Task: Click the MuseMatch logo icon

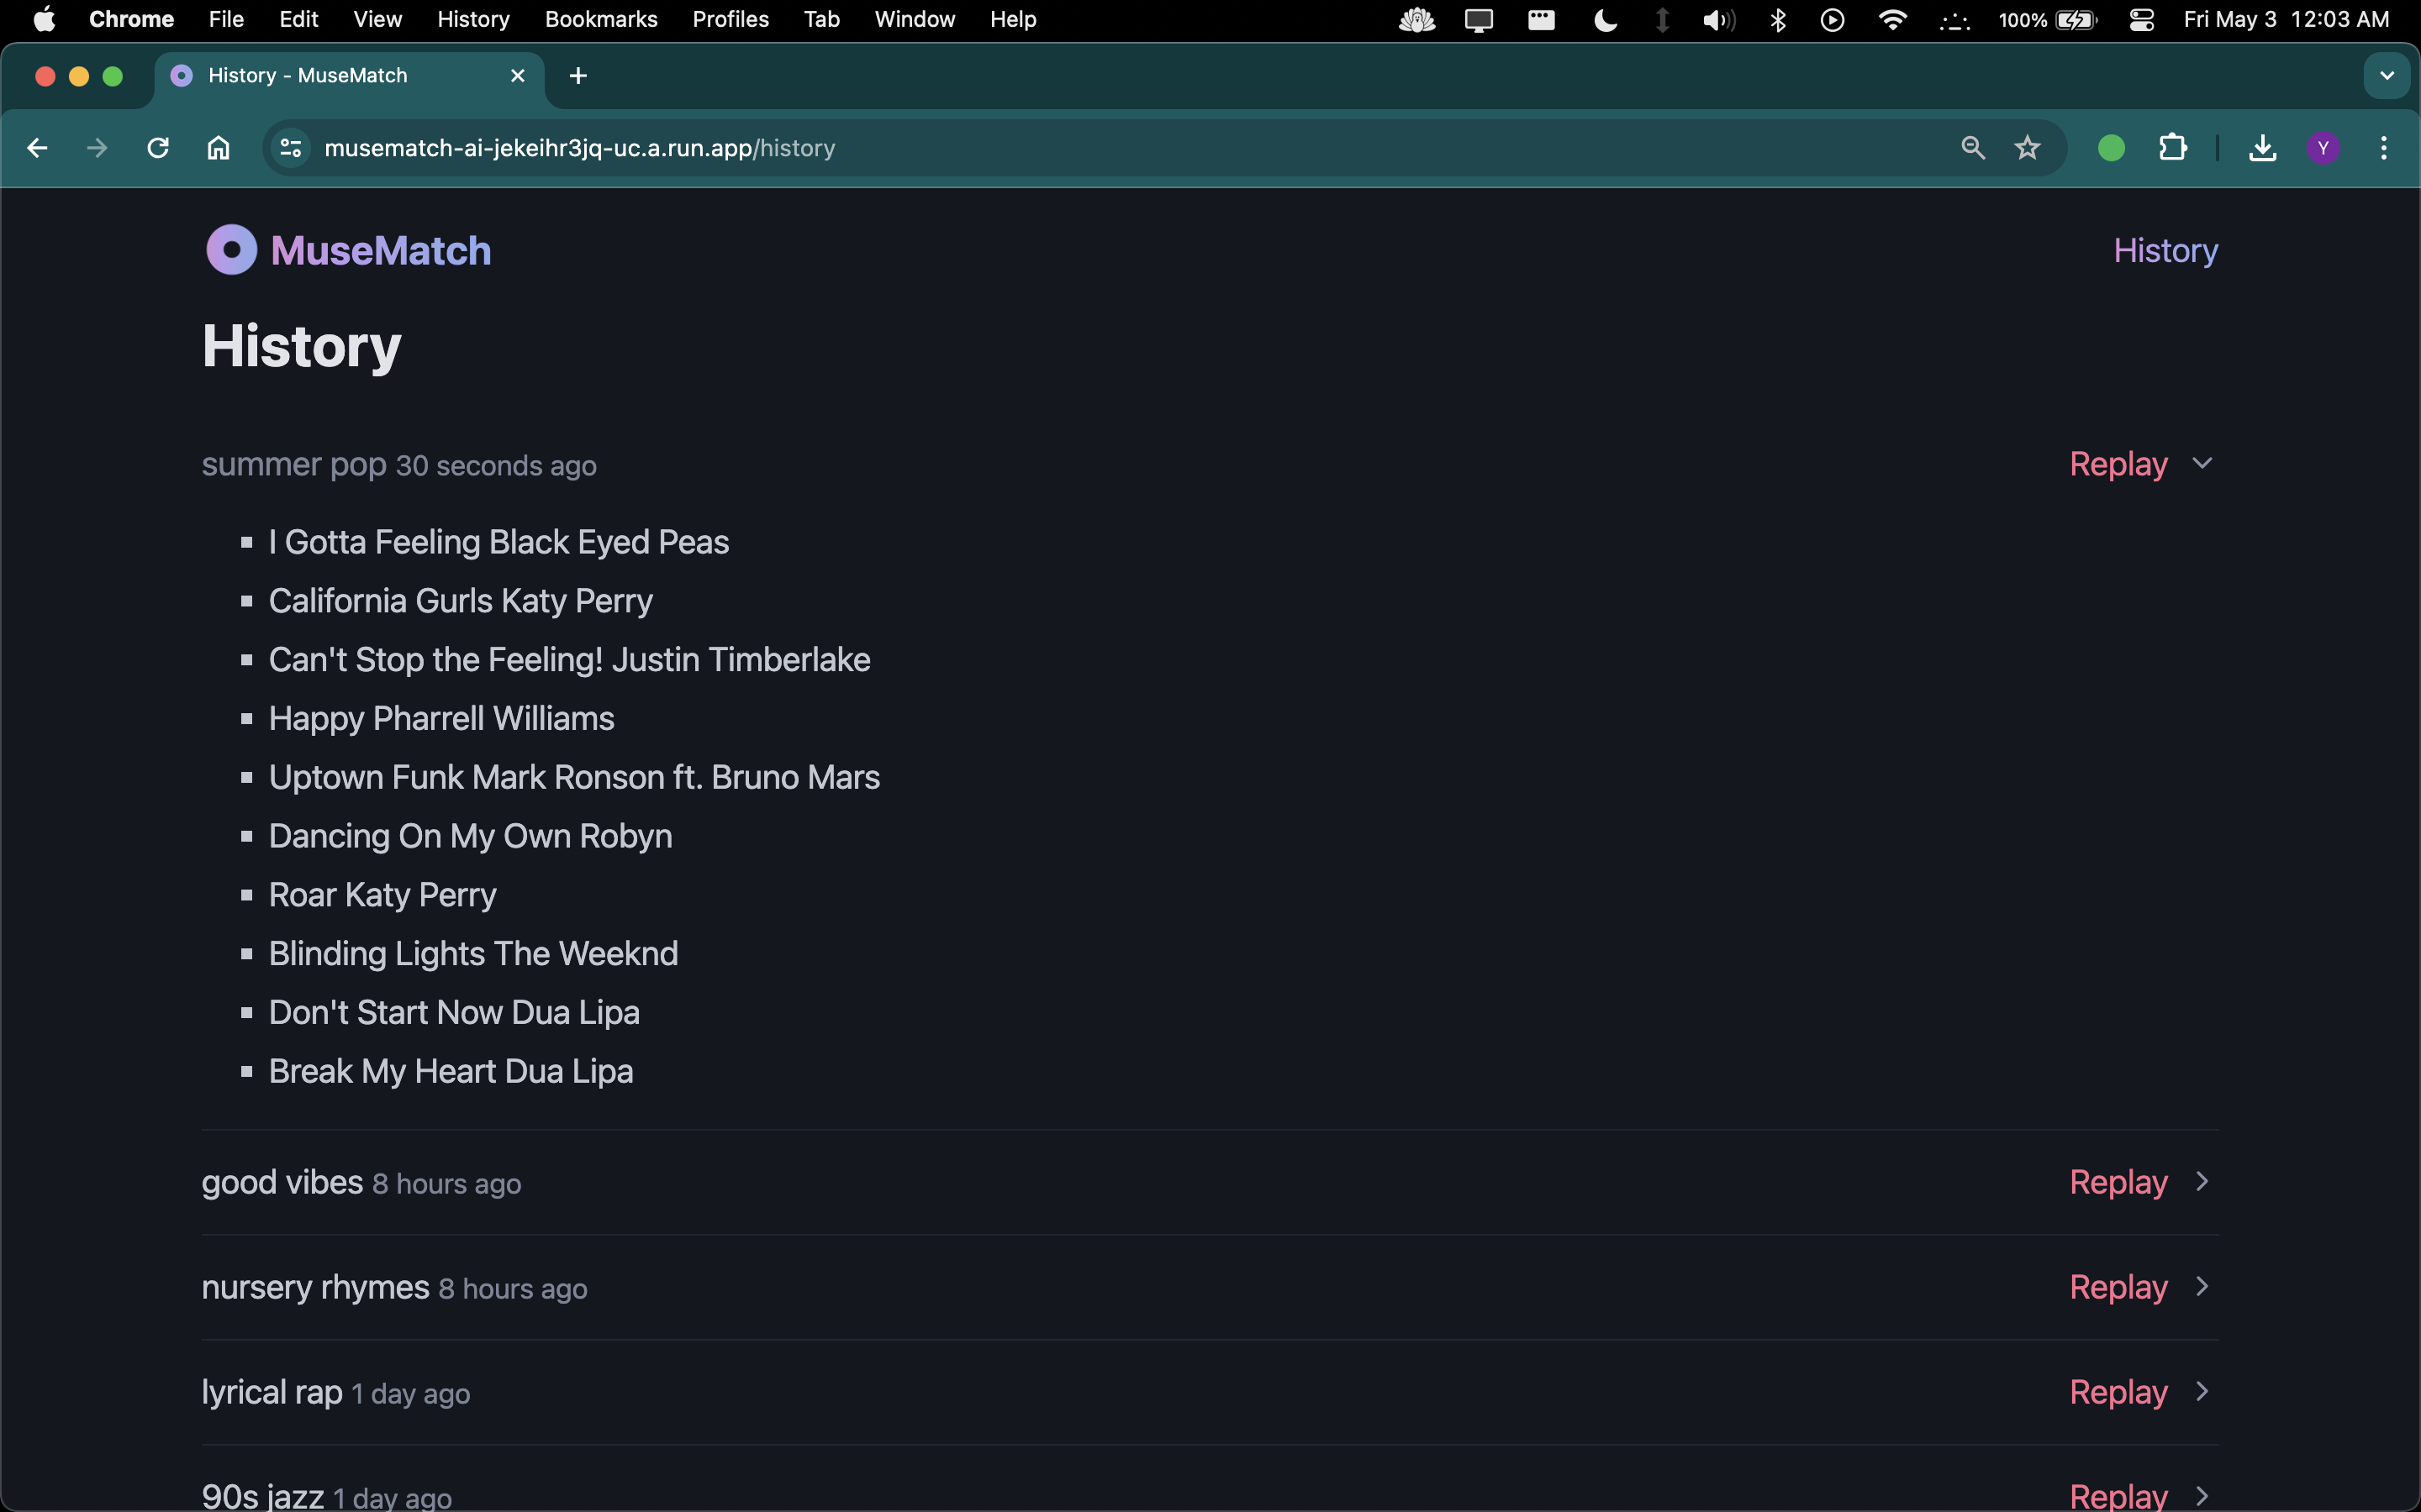Action: [x=231, y=250]
